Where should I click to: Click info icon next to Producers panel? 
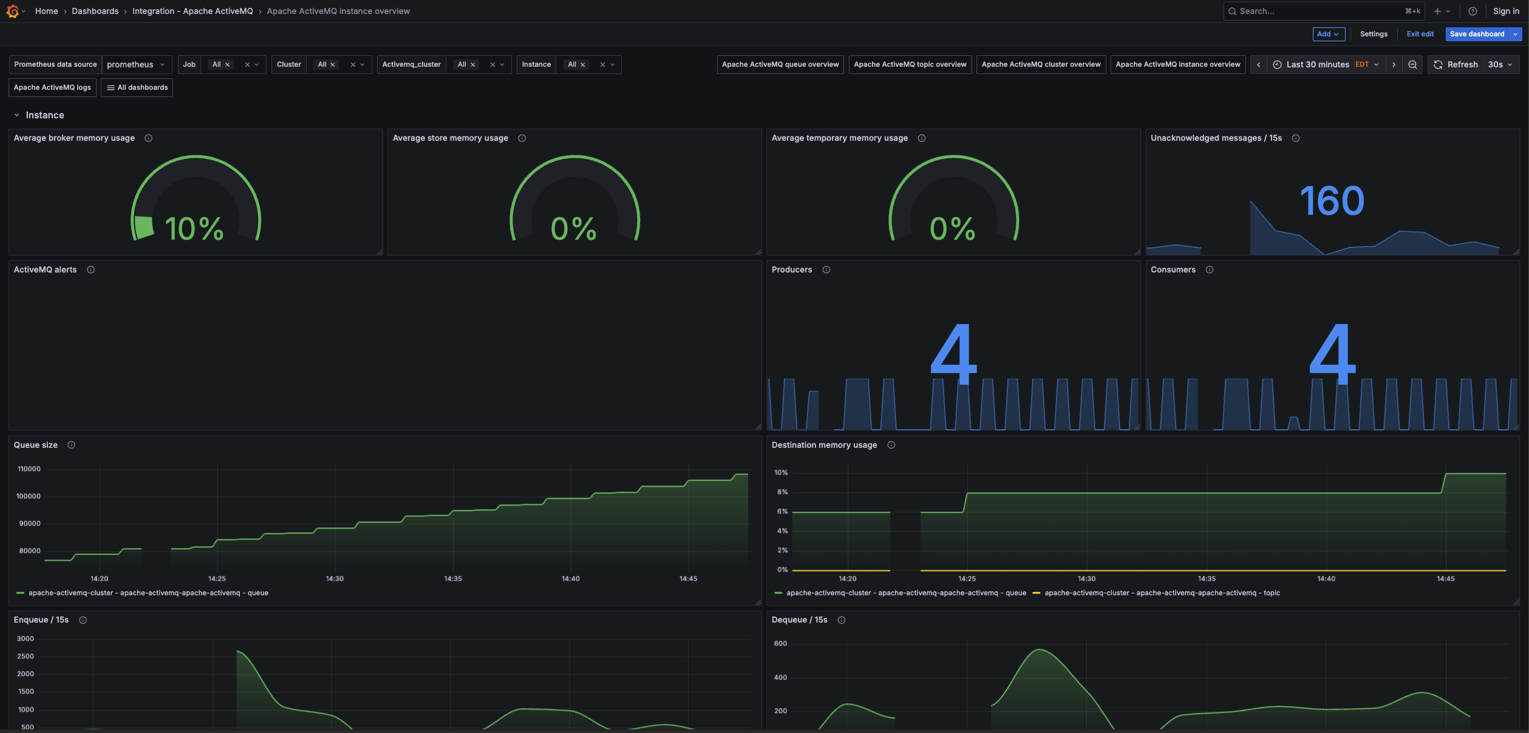(826, 269)
